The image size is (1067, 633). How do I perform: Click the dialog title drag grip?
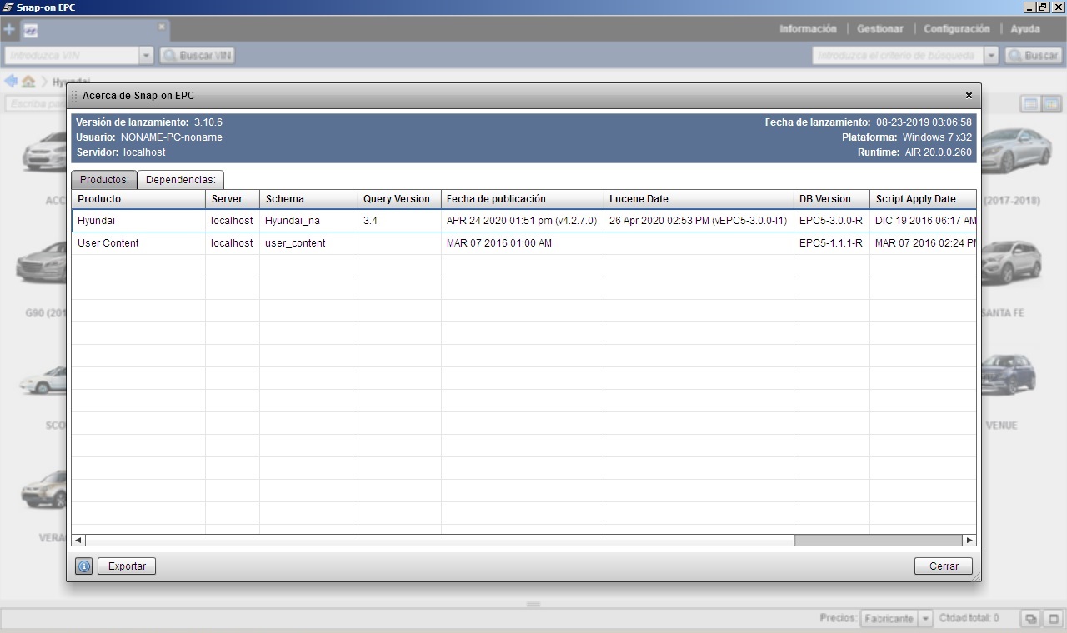(74, 96)
